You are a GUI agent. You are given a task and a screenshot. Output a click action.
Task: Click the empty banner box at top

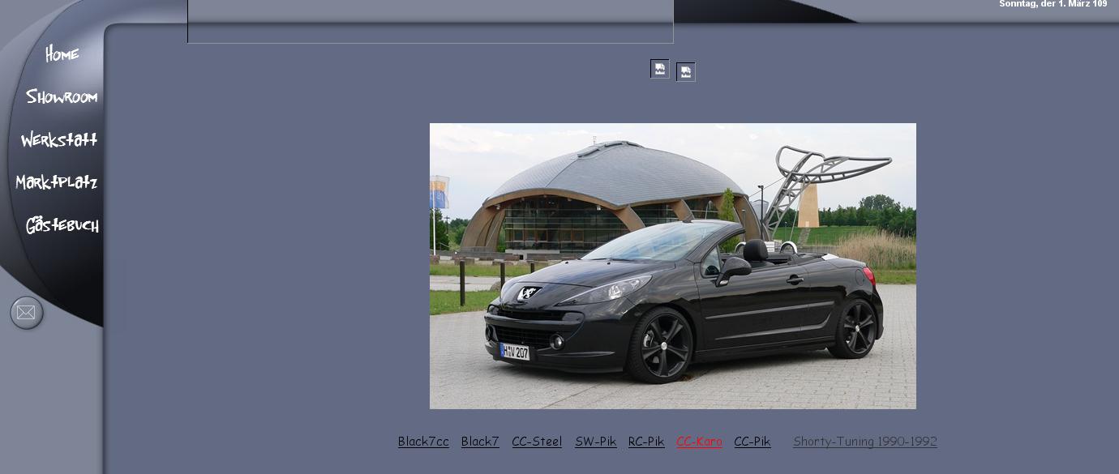coord(431,21)
